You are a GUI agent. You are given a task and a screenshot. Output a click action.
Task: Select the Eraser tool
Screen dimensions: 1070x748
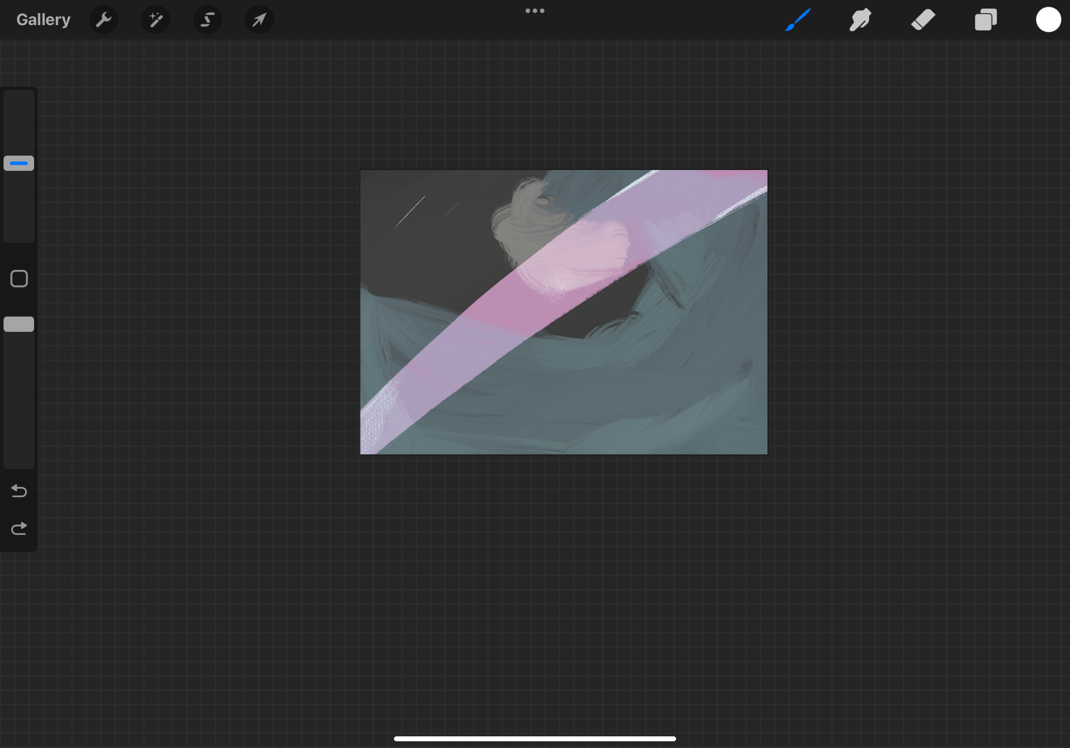[x=923, y=20]
